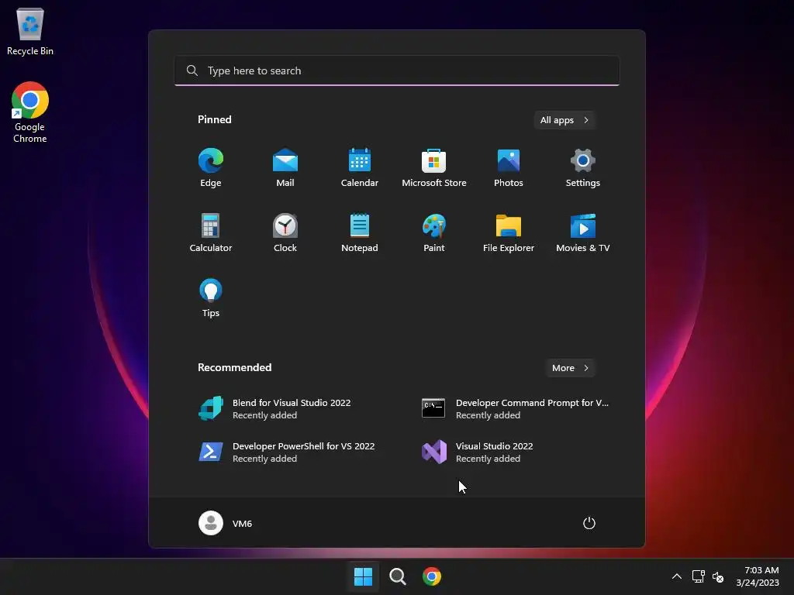Click the Type here to search box
The height and width of the screenshot is (595, 794).
coord(397,71)
